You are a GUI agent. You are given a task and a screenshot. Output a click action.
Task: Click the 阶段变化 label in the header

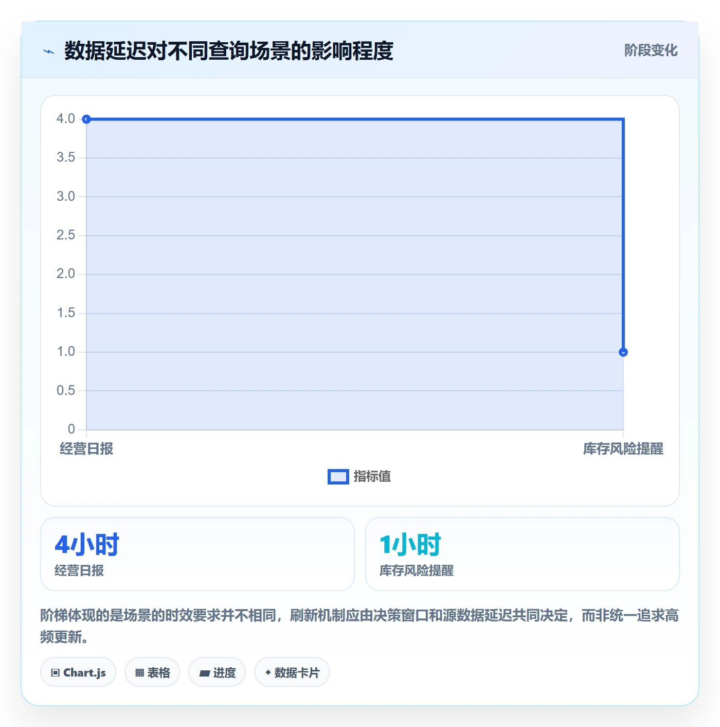pyautogui.click(x=651, y=50)
